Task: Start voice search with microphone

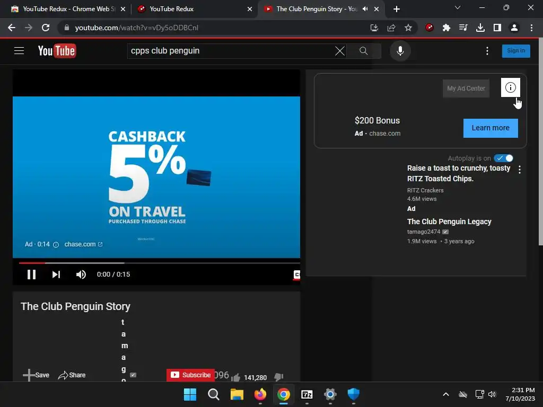Action: tap(400, 51)
